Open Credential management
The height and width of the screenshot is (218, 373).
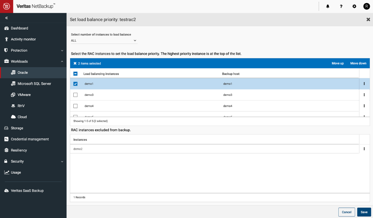pyautogui.click(x=30, y=139)
